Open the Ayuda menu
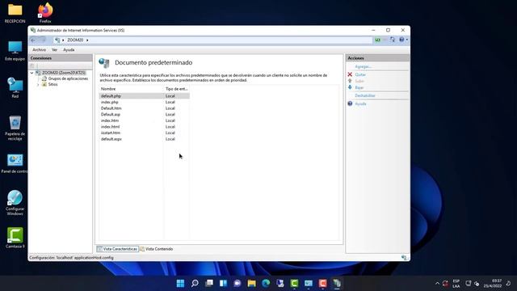The image size is (517, 291). coord(69,50)
